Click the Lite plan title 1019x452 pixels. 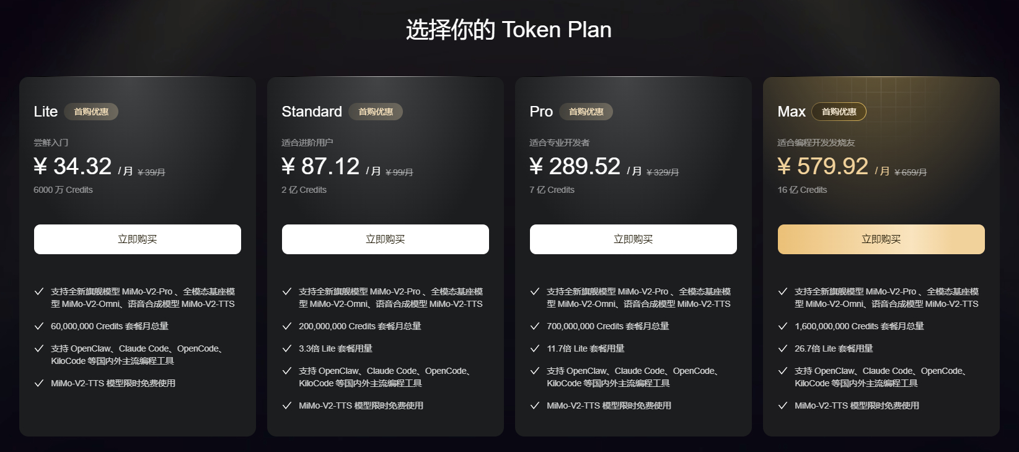tap(45, 112)
